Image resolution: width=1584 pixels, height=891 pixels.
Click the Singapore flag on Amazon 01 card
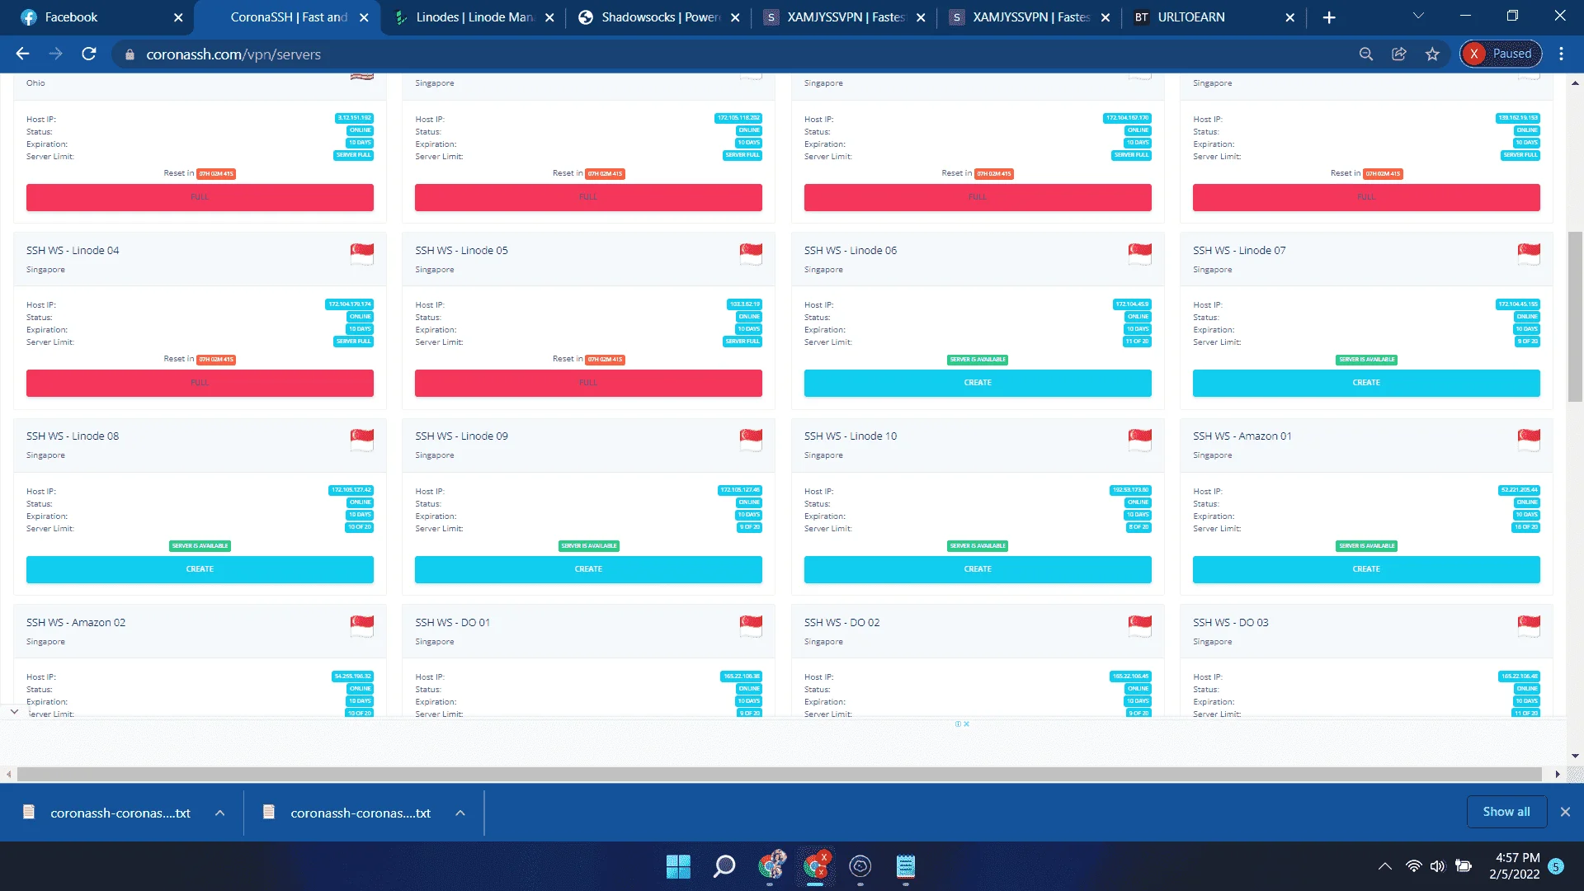[1528, 440]
